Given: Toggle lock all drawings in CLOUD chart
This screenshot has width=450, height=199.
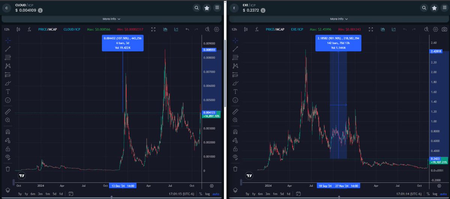Looking at the screenshot, I should coord(8,149).
